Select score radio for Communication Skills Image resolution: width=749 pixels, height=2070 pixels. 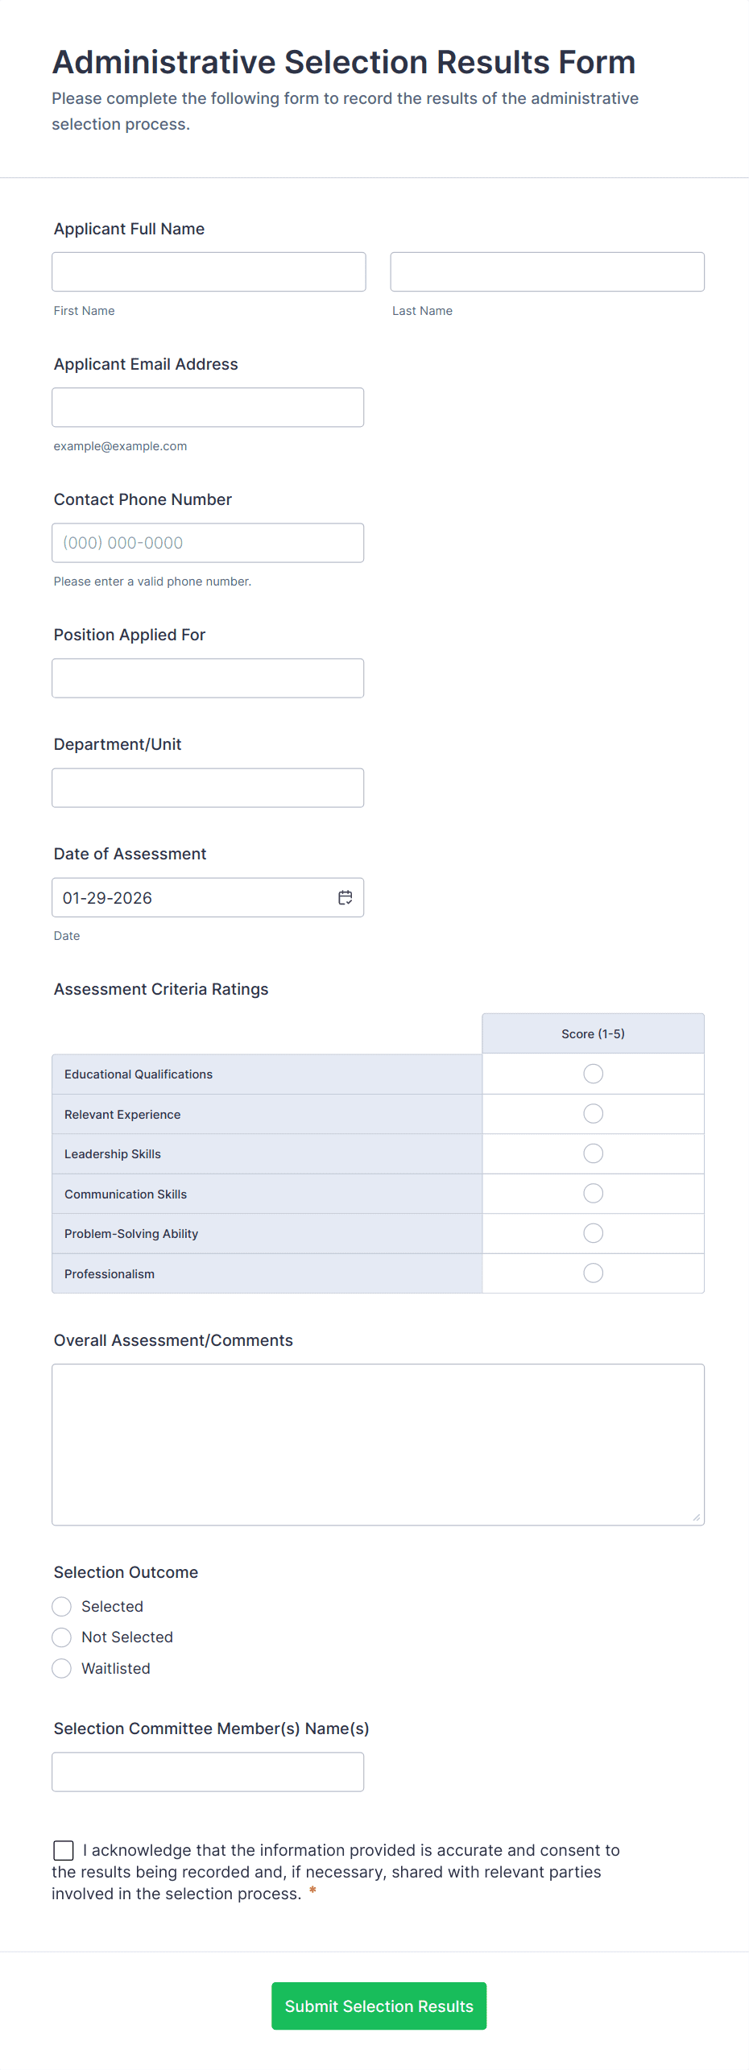pyautogui.click(x=593, y=1193)
